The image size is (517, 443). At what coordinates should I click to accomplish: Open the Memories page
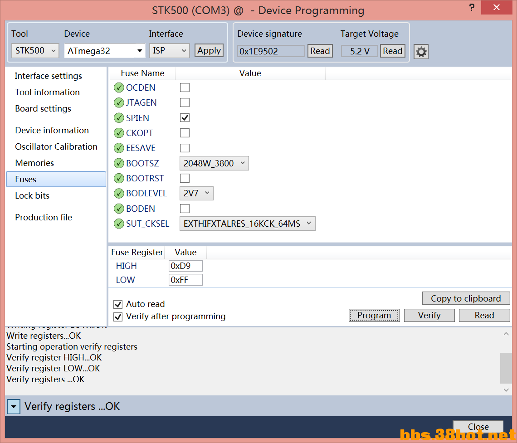click(x=34, y=163)
